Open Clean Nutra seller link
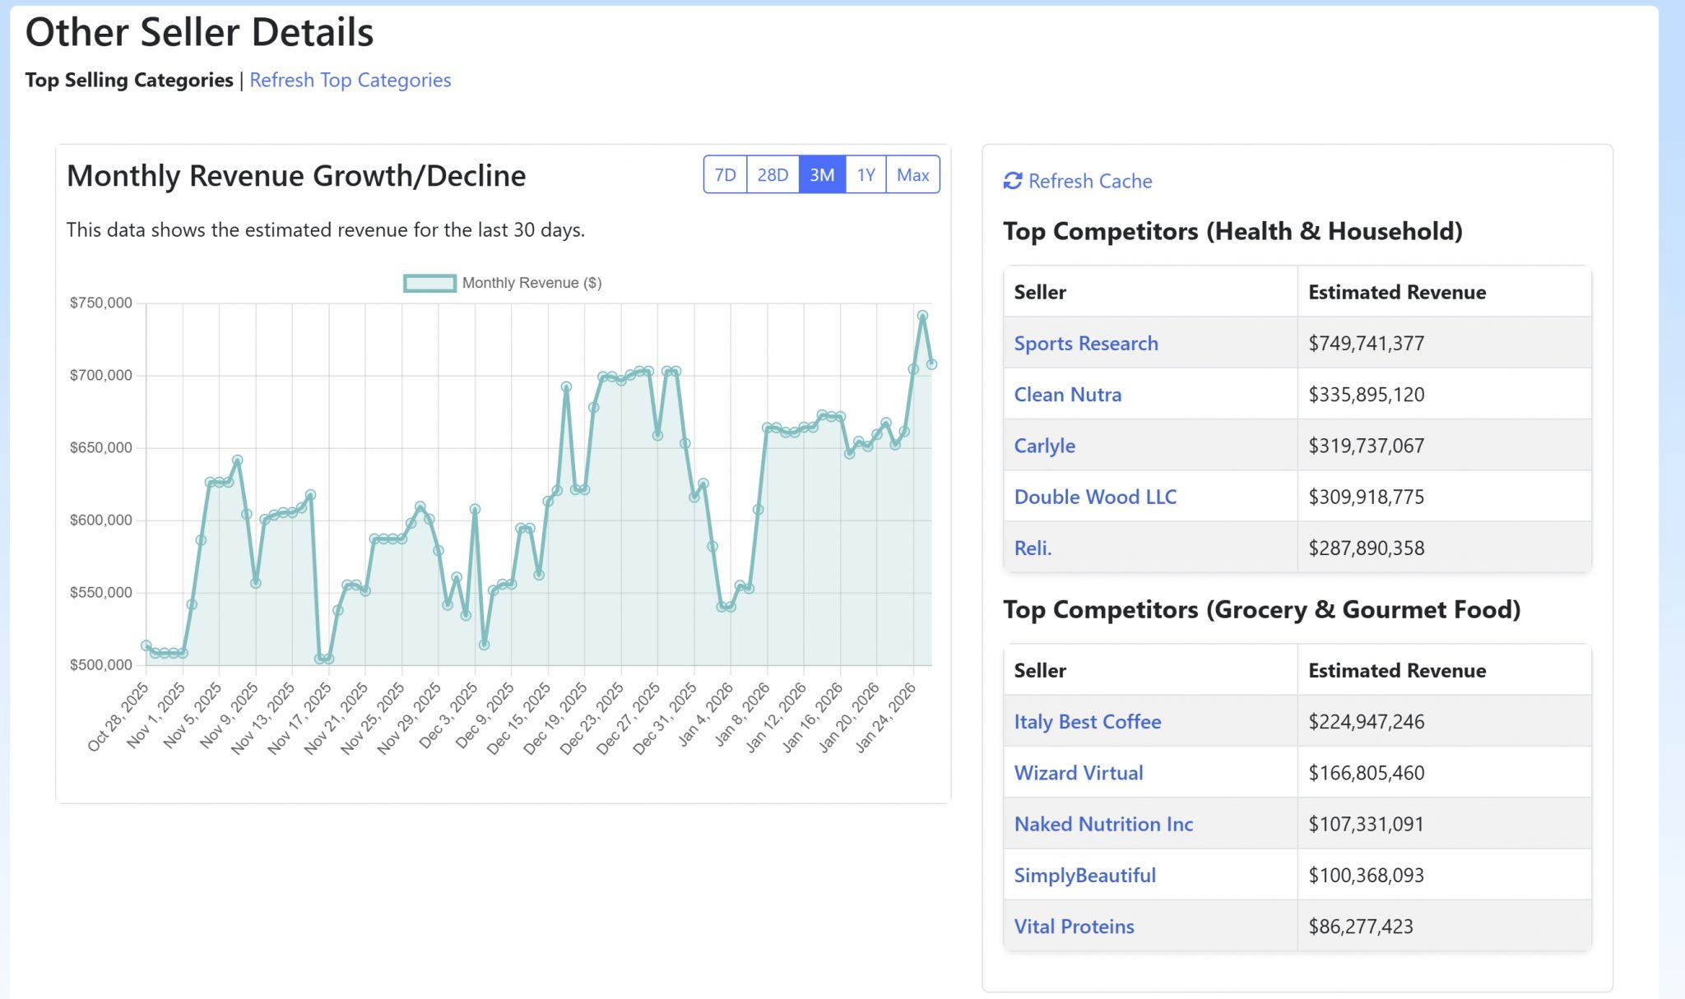The height and width of the screenshot is (999, 1685). click(1068, 394)
